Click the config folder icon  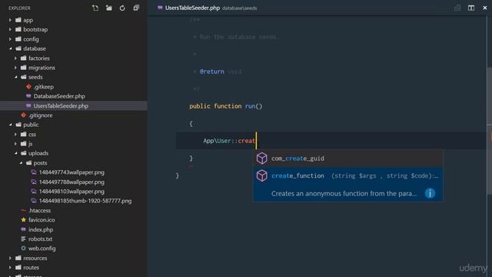(18, 39)
